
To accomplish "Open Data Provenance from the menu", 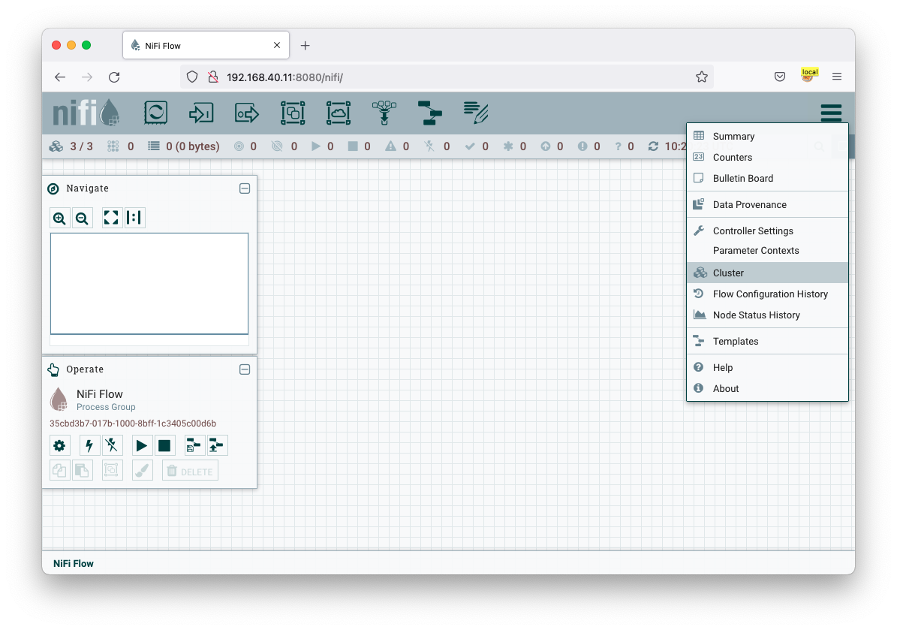I will (x=749, y=204).
